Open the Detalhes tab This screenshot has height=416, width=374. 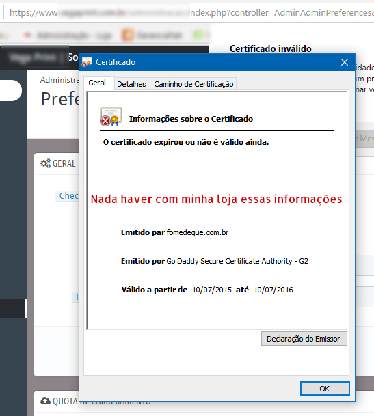click(x=131, y=84)
